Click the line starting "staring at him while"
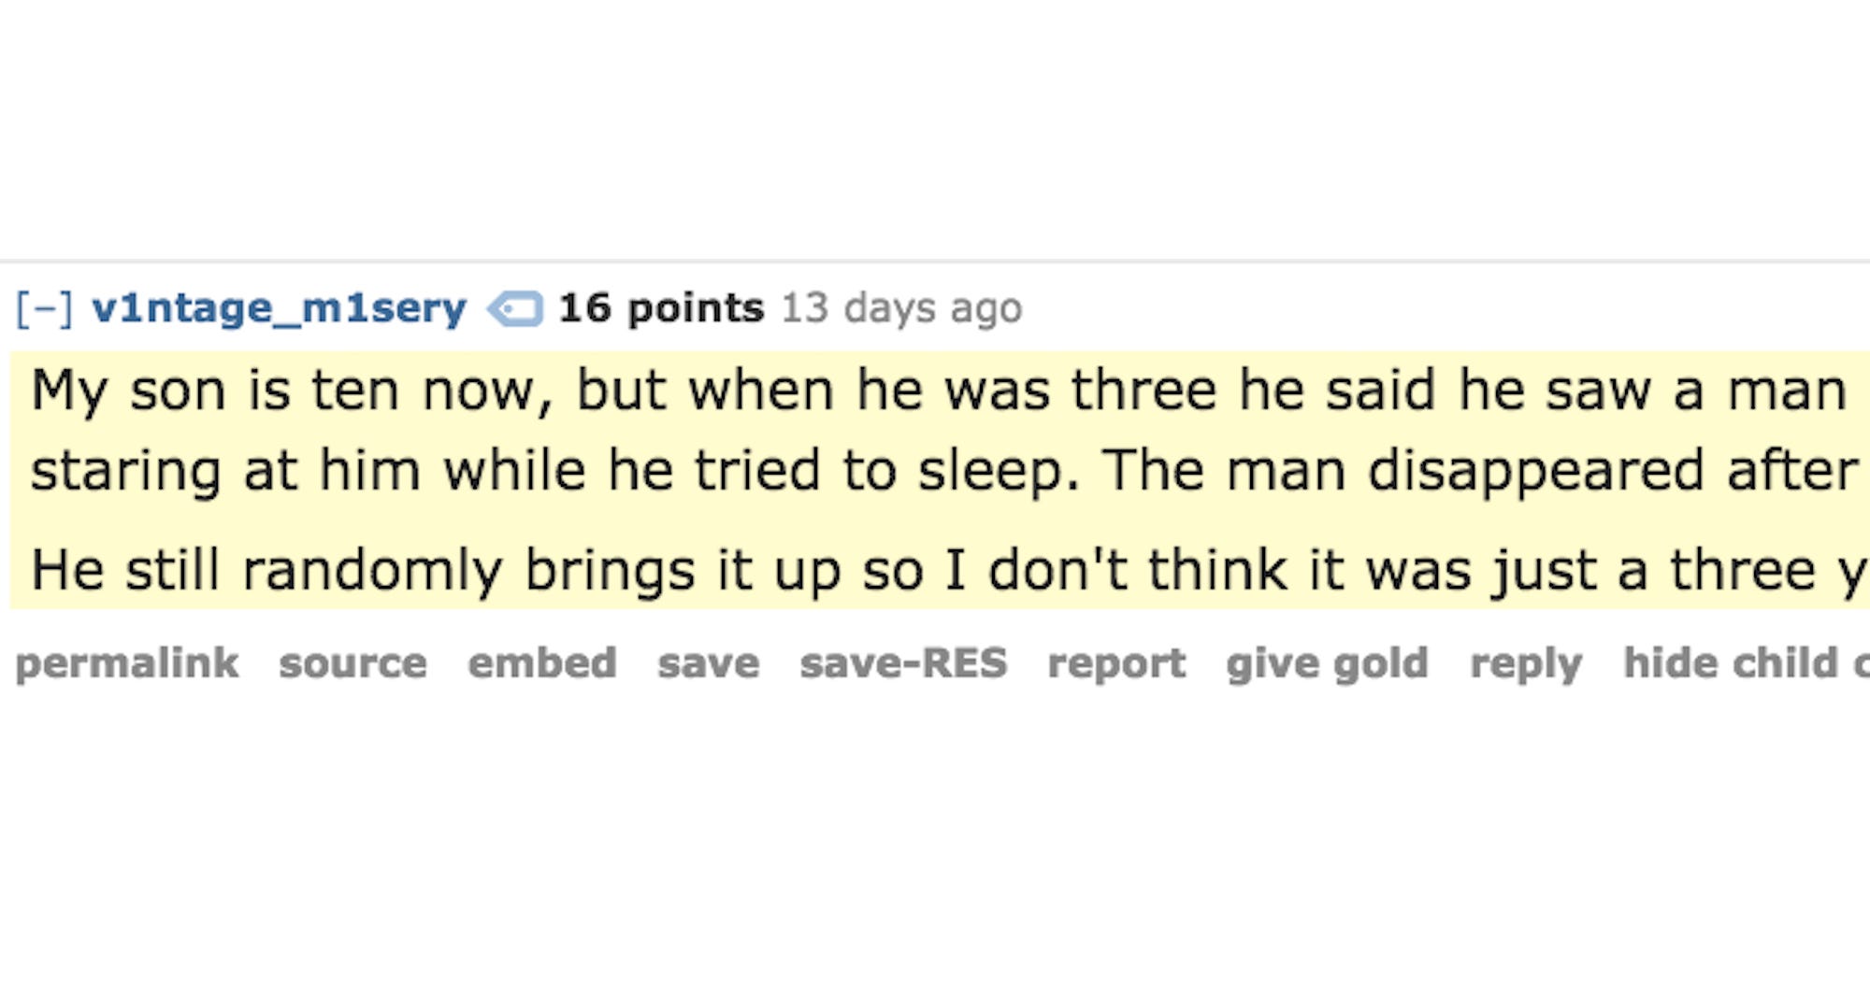This screenshot has height=981, width=1870. point(944,469)
